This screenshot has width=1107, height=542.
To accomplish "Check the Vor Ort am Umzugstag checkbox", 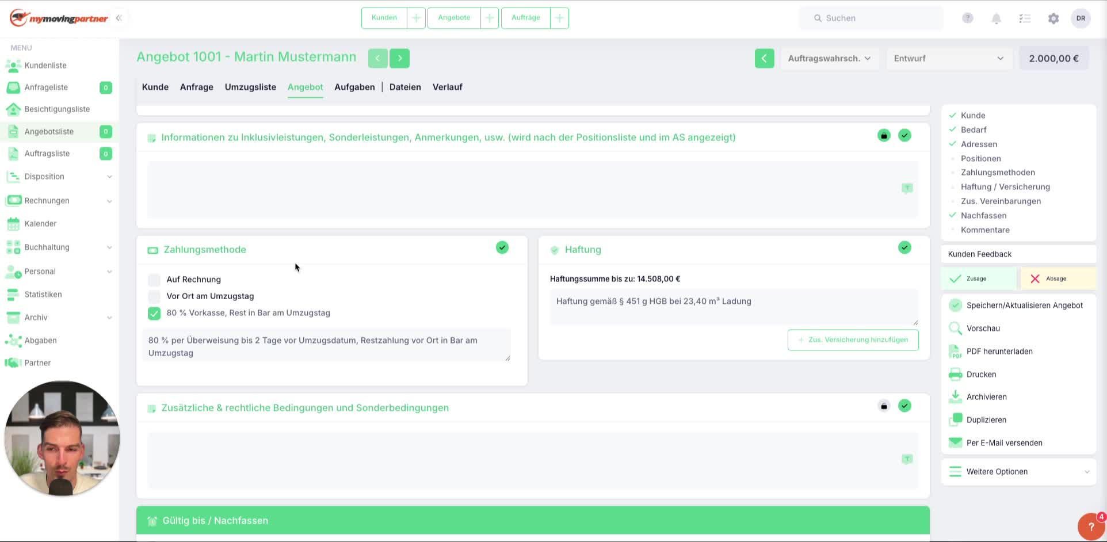I will pos(154,297).
